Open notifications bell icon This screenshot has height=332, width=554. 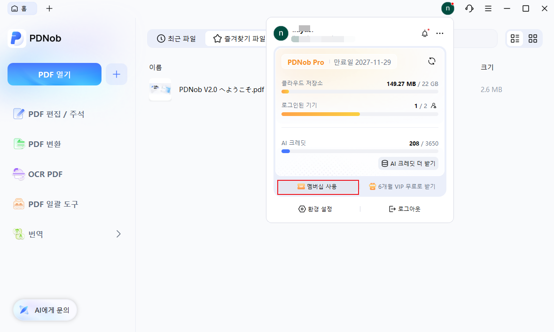pos(425,33)
